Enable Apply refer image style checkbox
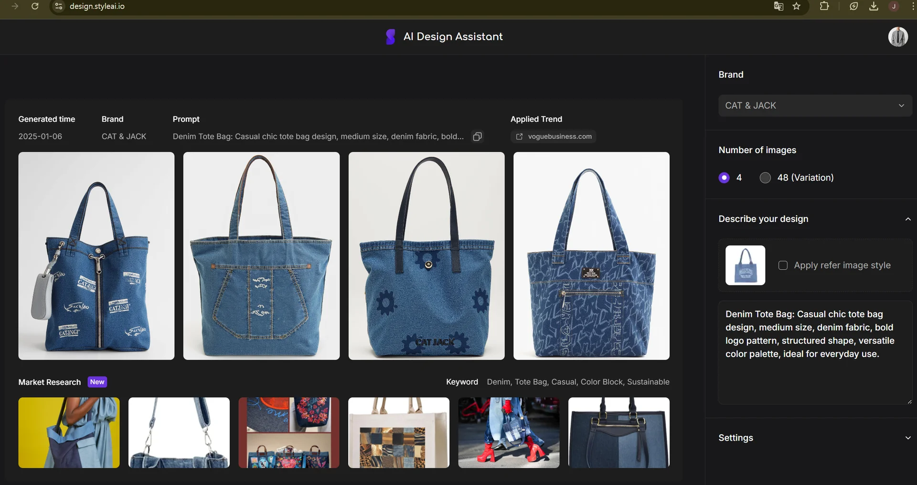The image size is (917, 485). (783, 265)
